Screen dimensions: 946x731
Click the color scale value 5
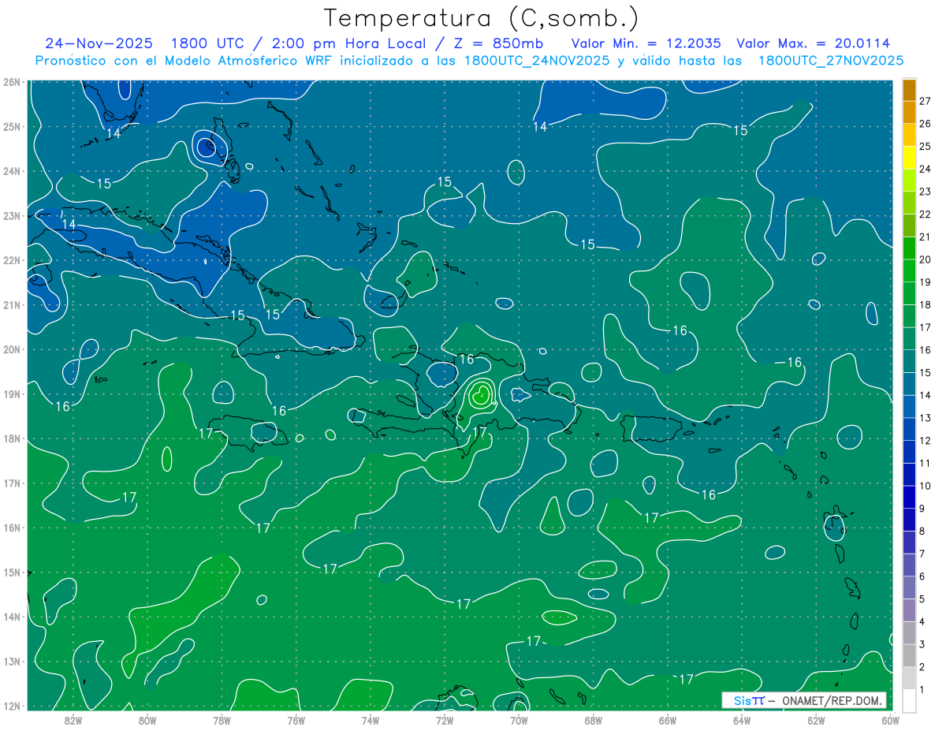point(922,599)
